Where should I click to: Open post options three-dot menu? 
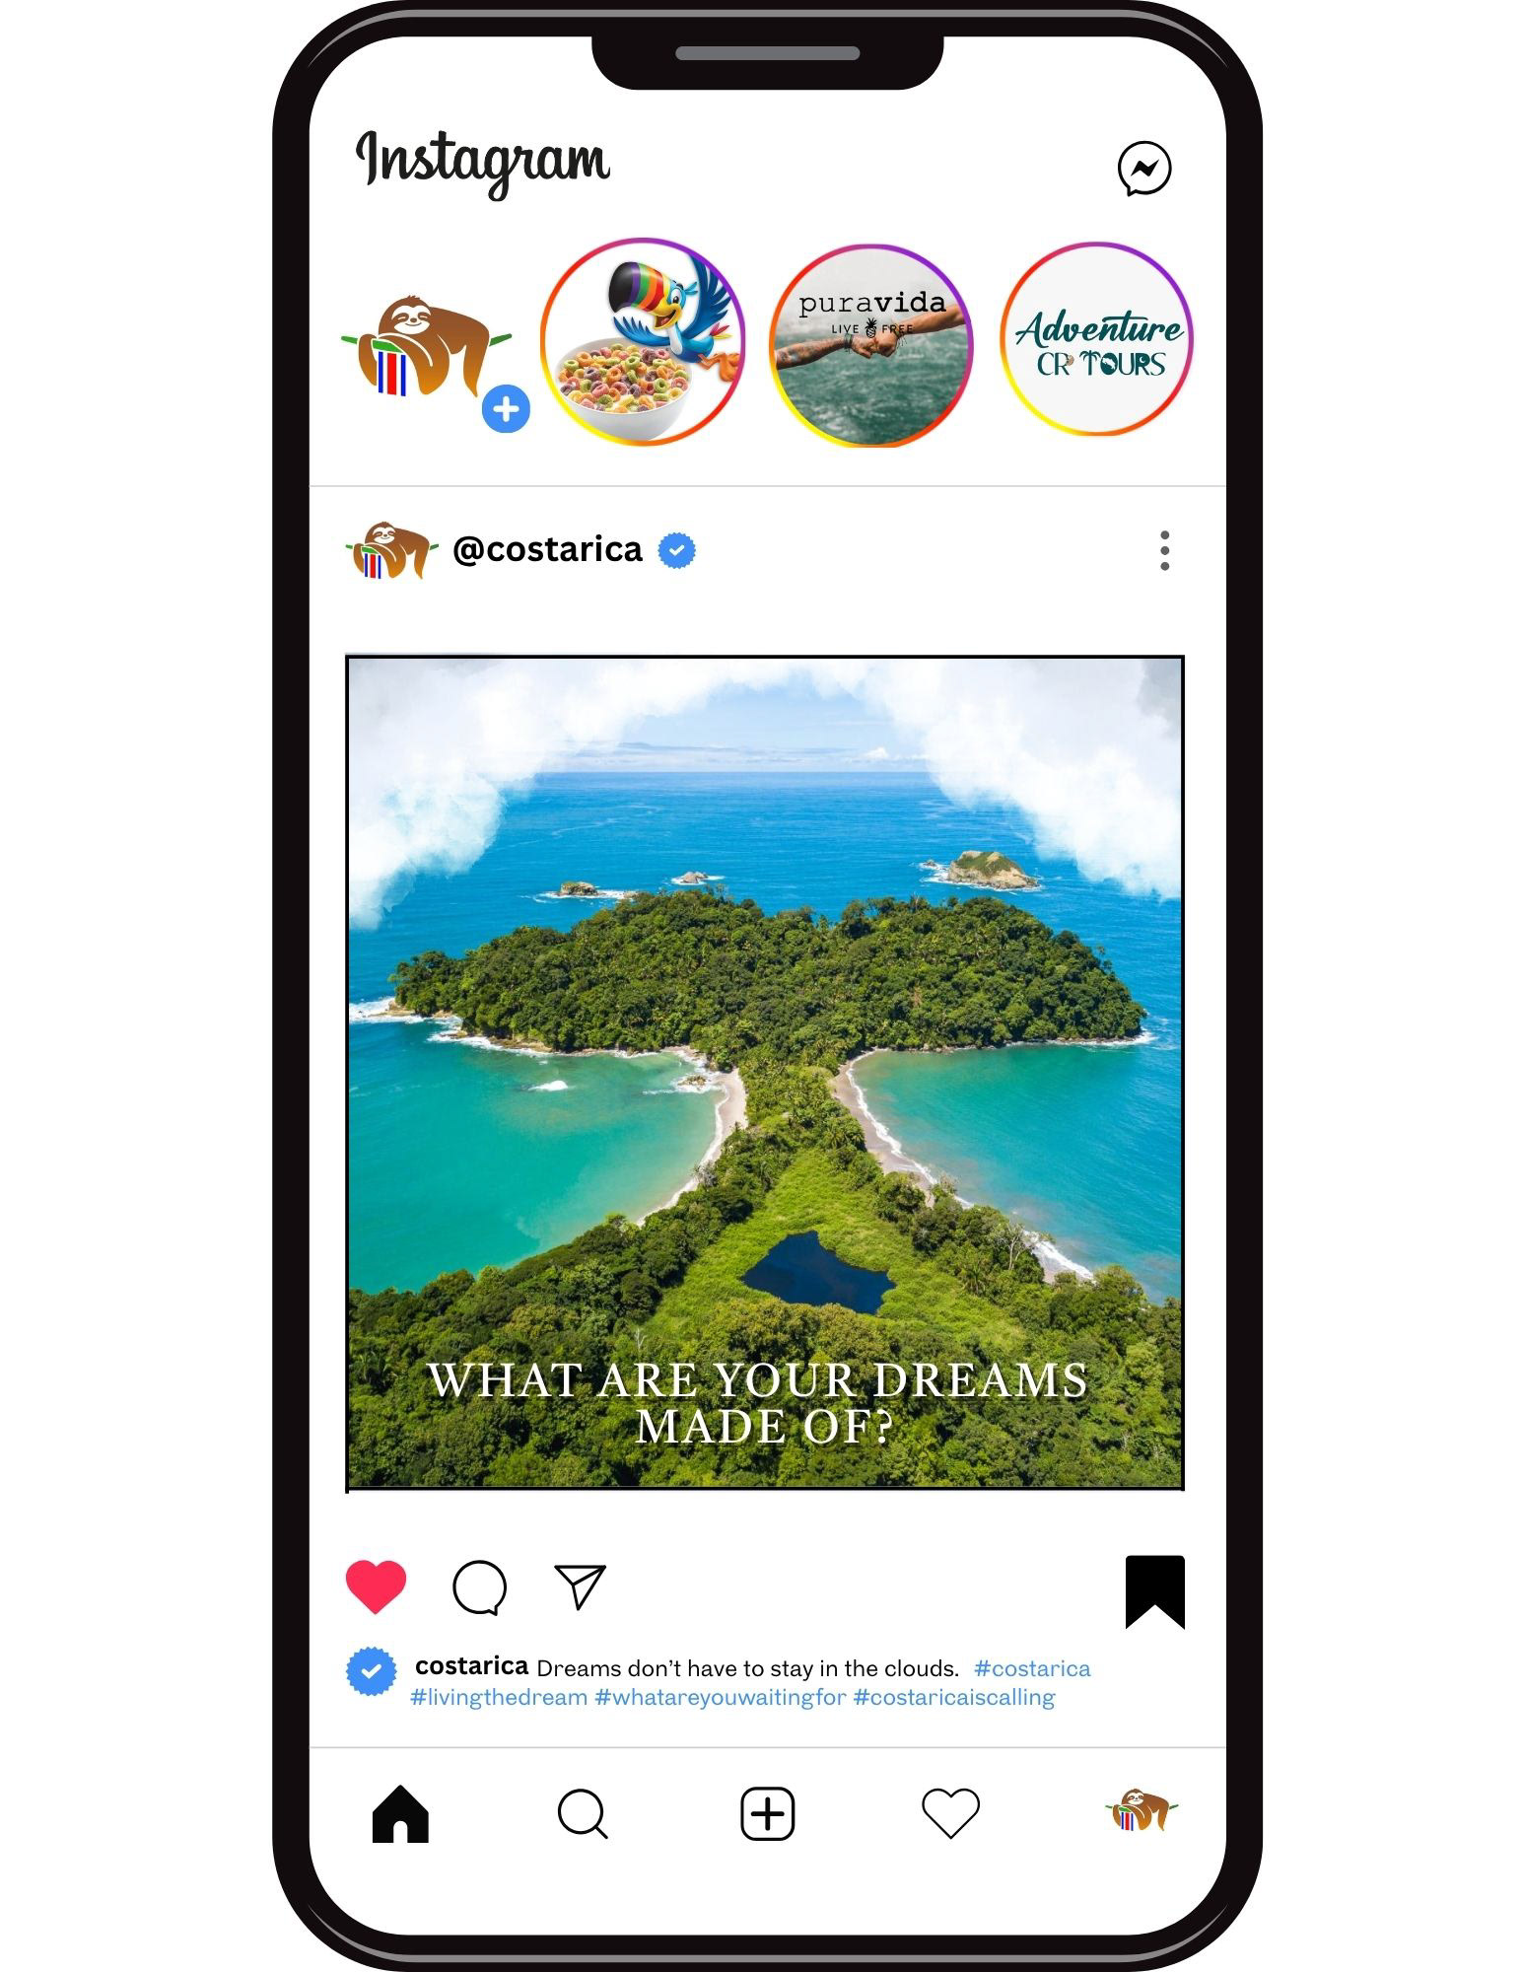tap(1165, 550)
